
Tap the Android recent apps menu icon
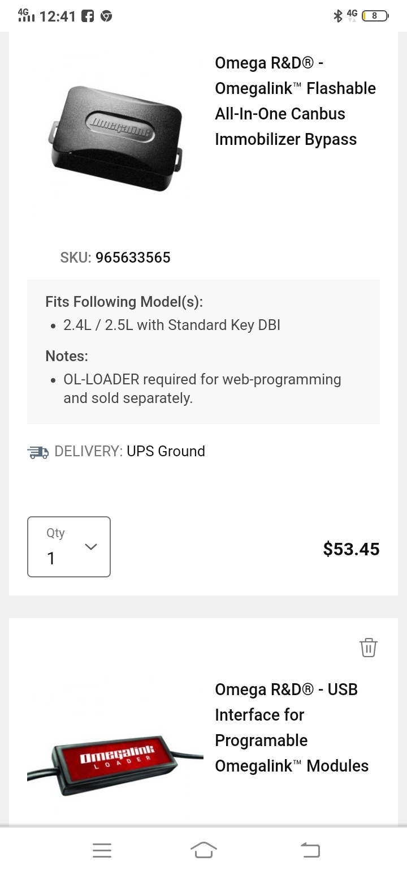point(102,850)
